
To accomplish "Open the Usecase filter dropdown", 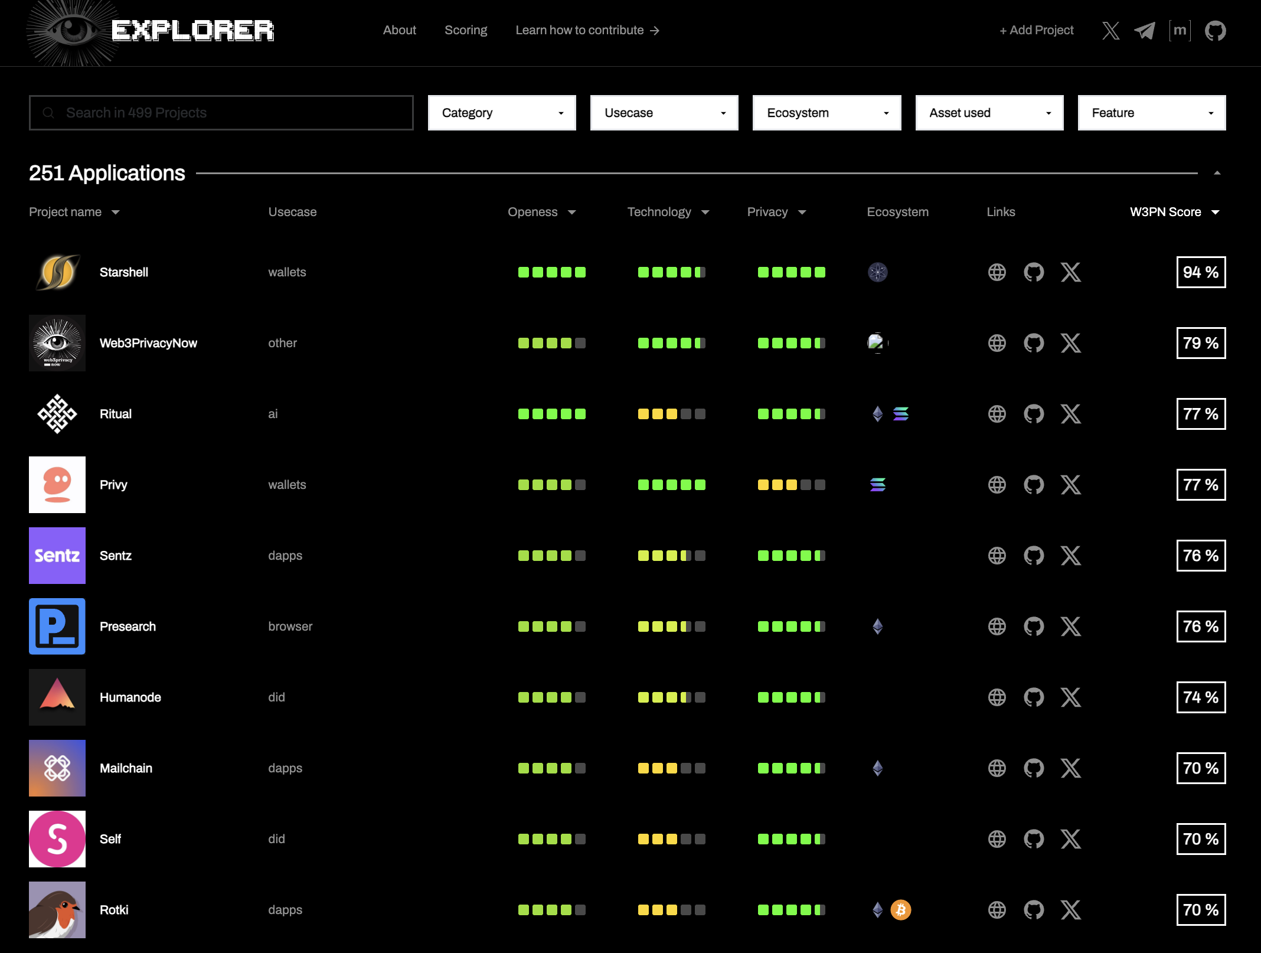I will click(x=664, y=113).
